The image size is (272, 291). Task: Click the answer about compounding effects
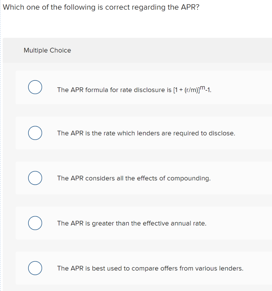tap(134, 178)
